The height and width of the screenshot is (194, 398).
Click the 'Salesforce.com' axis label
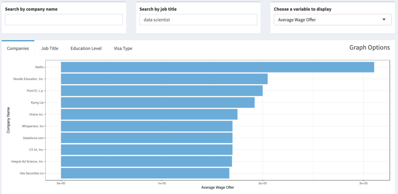(x=33, y=138)
